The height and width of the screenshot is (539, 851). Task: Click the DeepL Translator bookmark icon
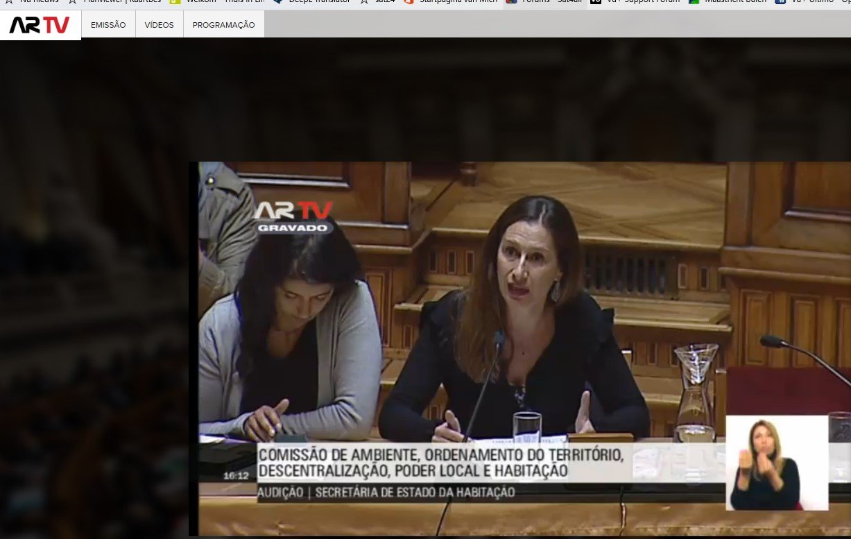[x=276, y=2]
